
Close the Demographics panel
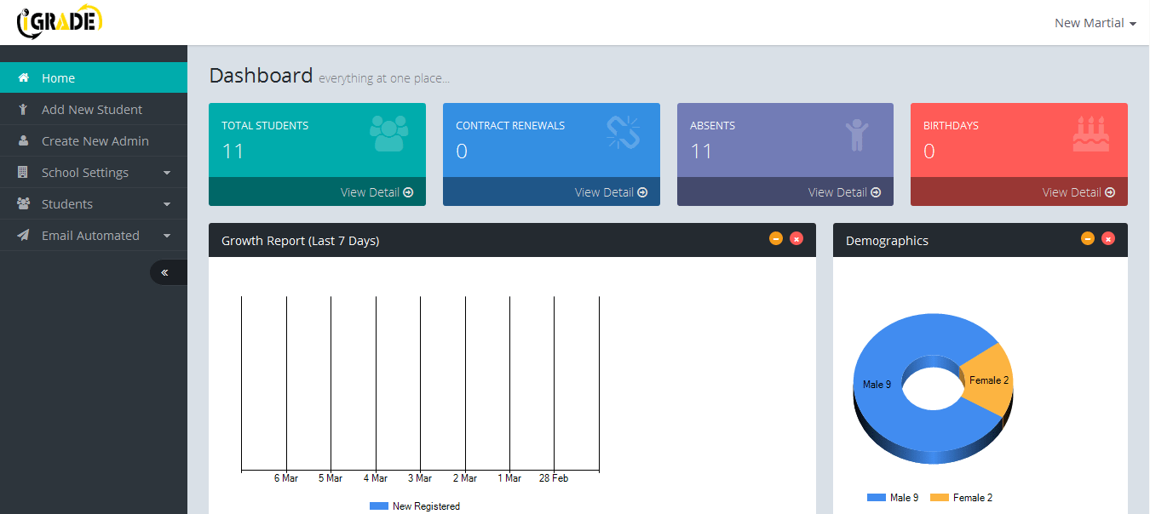(1108, 238)
